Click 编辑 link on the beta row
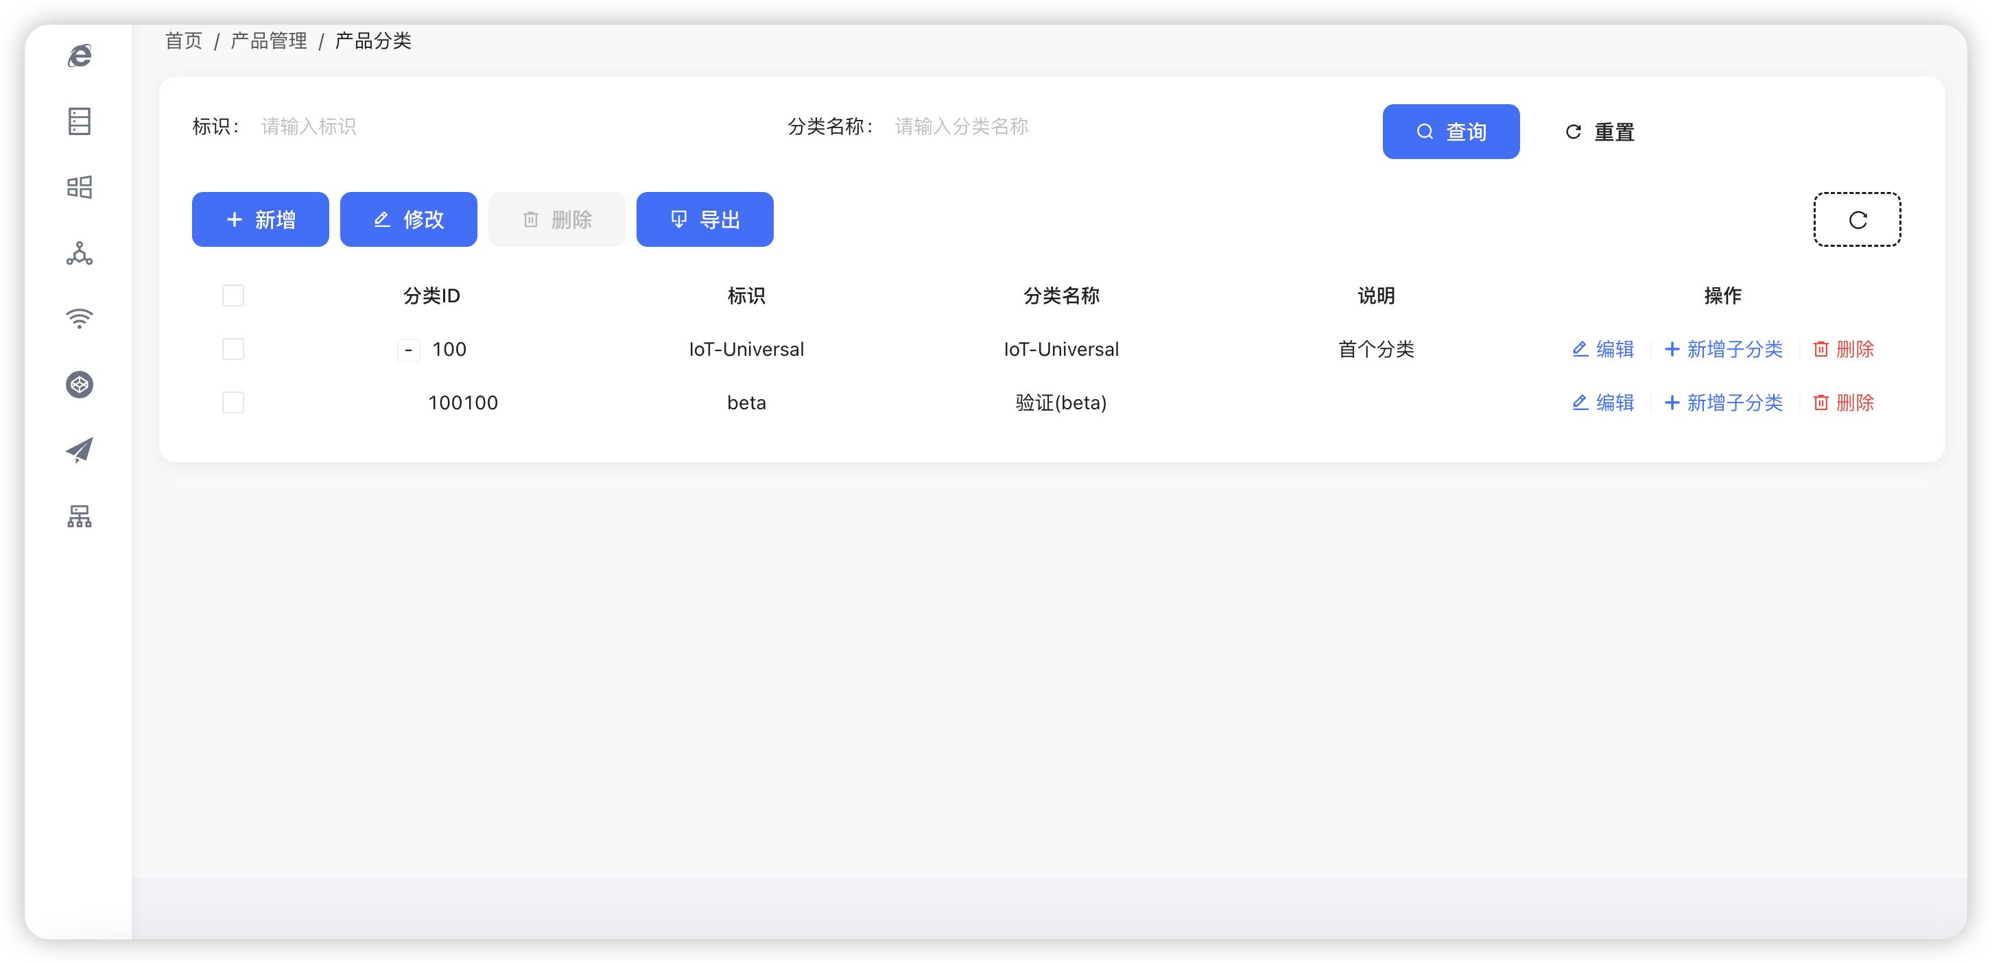Image resolution: width=1992 pixels, height=964 pixels. point(1602,402)
